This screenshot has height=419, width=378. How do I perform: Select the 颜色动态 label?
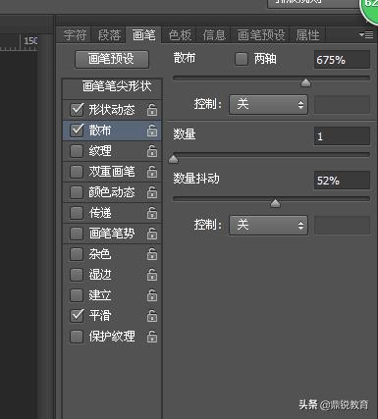pos(112,192)
